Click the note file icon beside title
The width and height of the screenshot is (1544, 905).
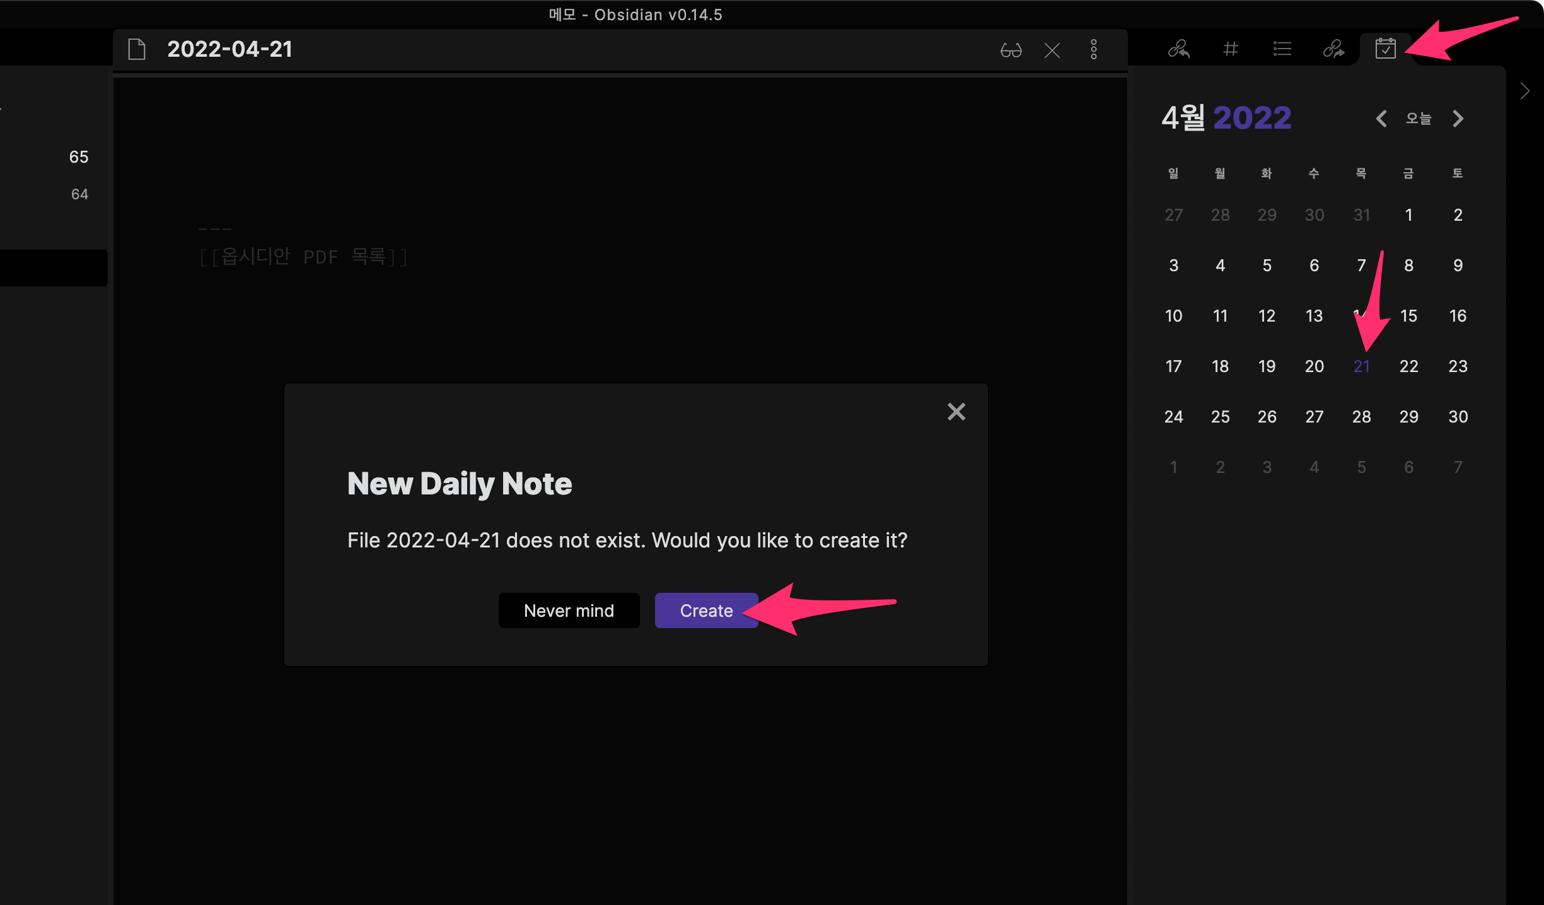coord(137,49)
